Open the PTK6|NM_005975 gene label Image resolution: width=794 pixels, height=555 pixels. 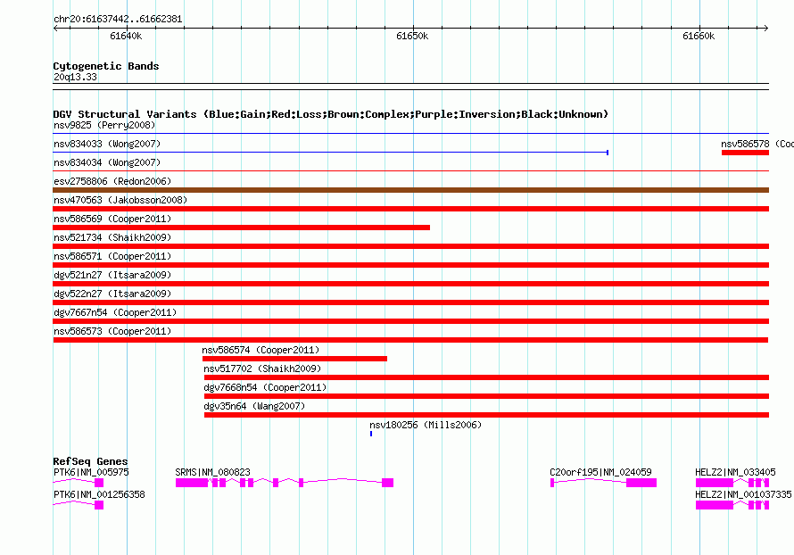[x=91, y=472]
